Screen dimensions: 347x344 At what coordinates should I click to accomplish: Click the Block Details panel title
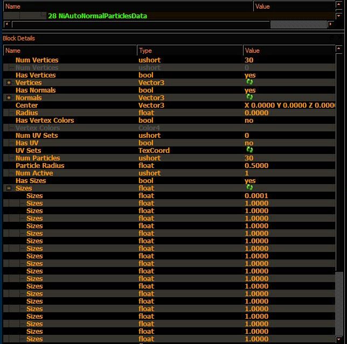pos(19,38)
